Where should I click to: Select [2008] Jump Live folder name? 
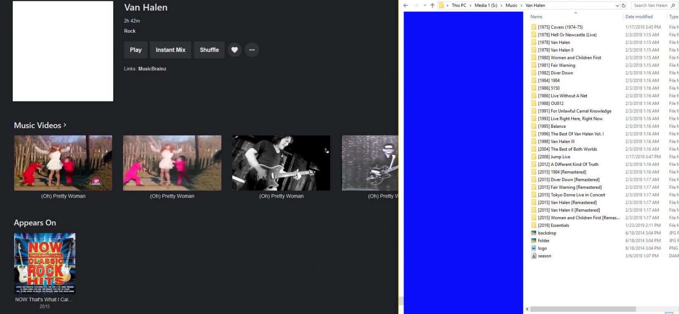click(554, 157)
